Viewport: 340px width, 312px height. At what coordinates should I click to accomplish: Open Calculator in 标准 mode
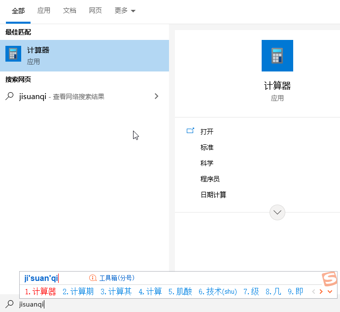pos(207,147)
